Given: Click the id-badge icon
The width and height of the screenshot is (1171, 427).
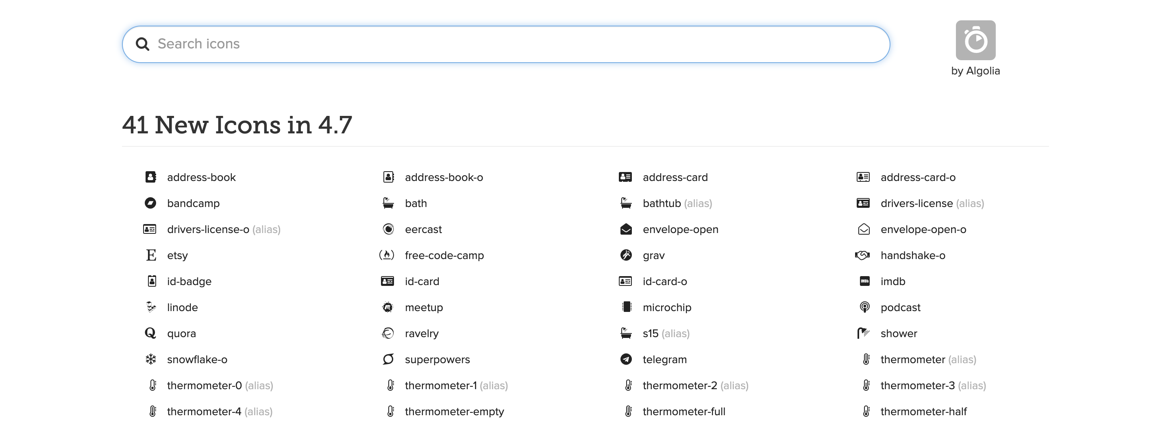Looking at the screenshot, I should point(152,281).
